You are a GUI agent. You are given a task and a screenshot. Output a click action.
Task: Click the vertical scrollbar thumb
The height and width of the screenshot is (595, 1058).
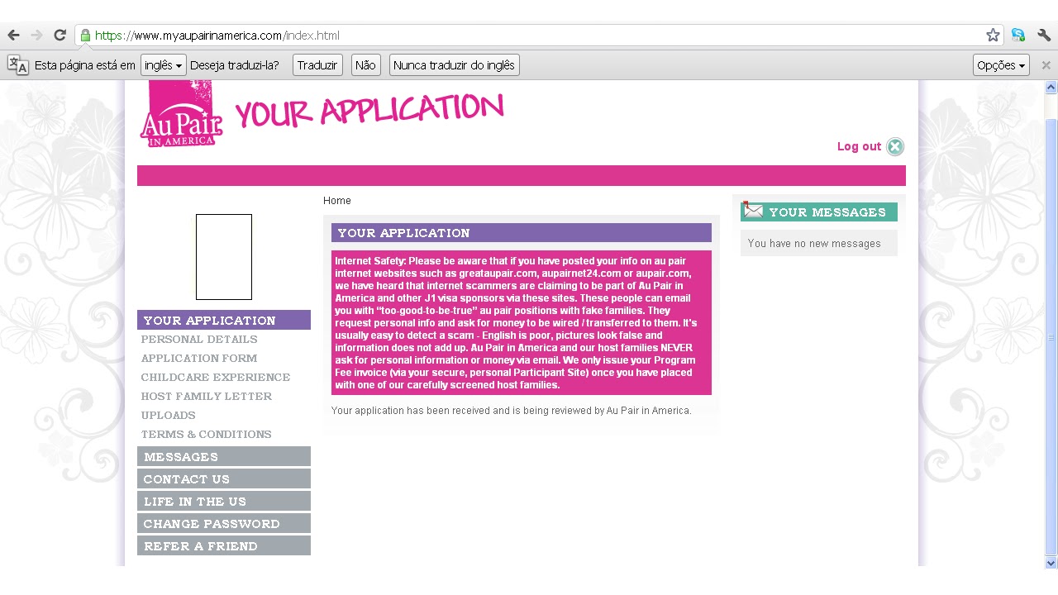point(1051,336)
